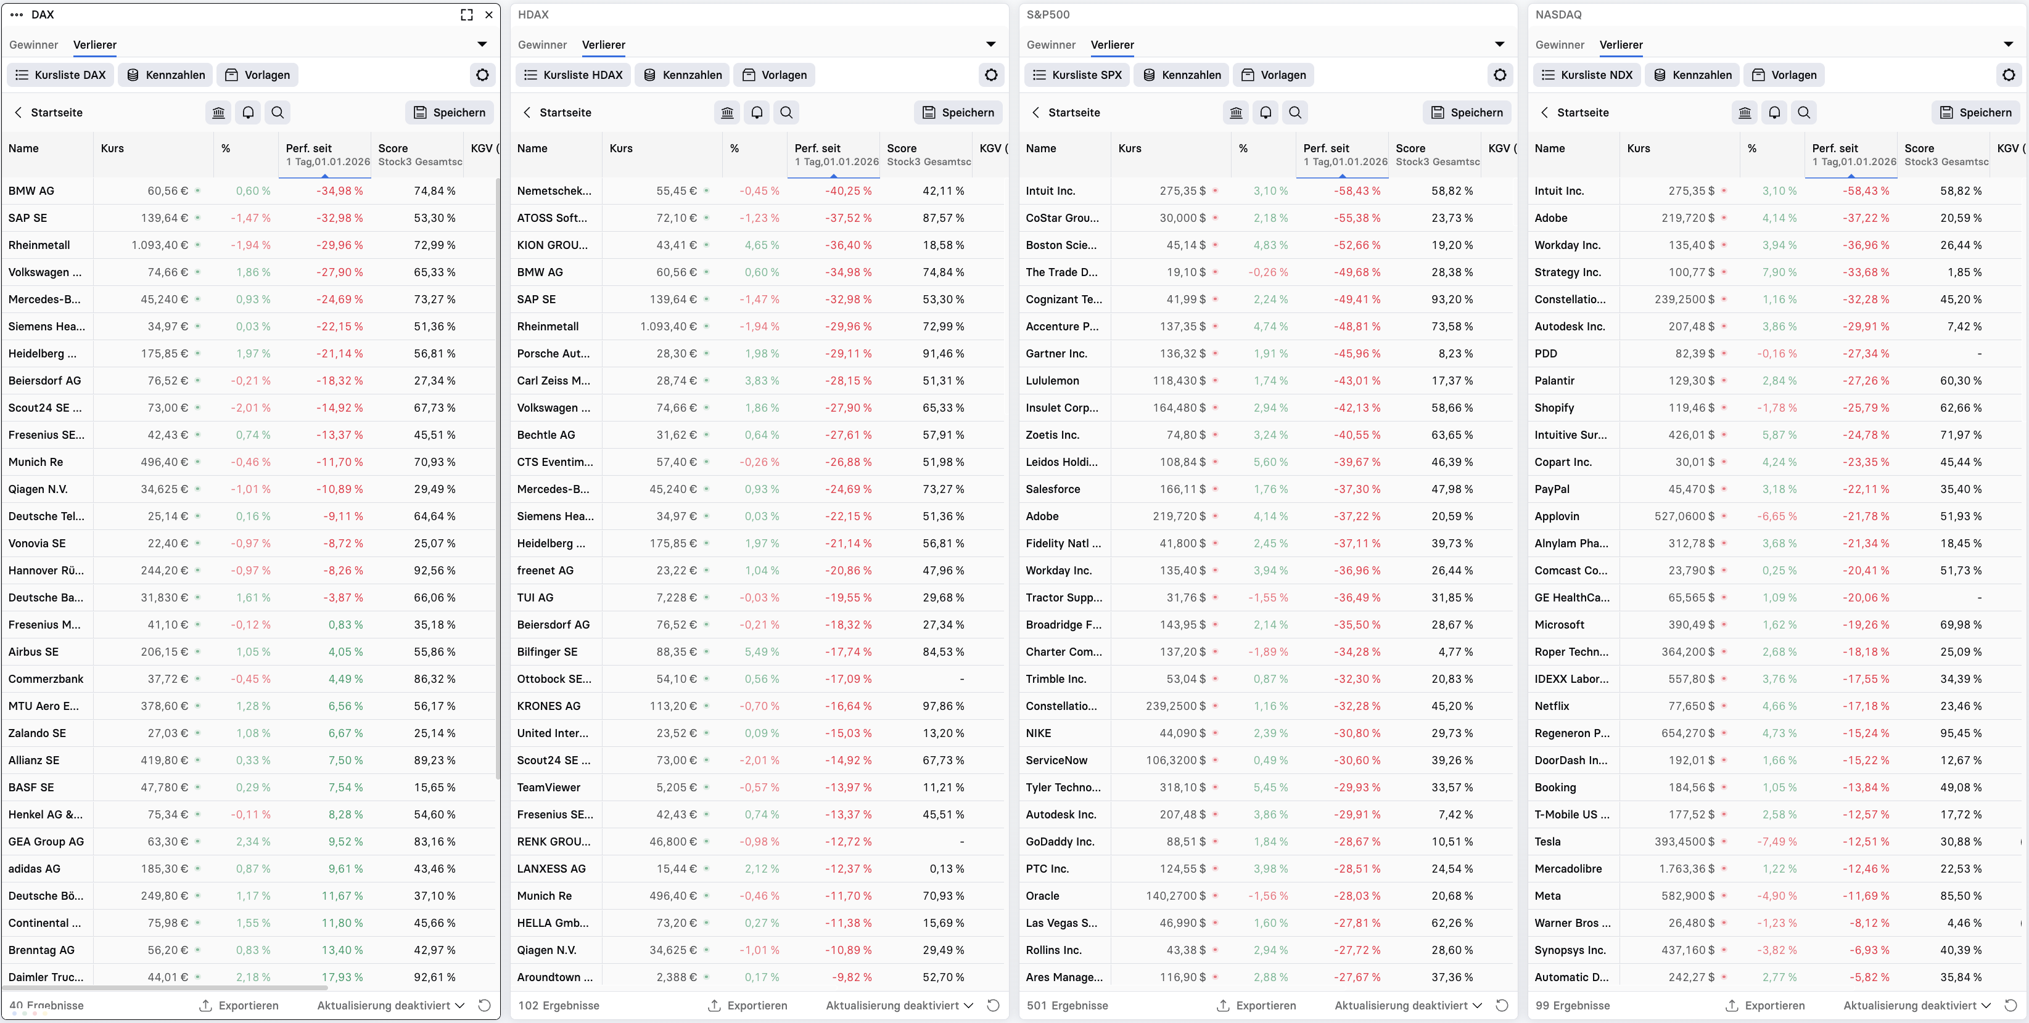Expand the tab dropdown arrow in HDAX panel

click(991, 44)
